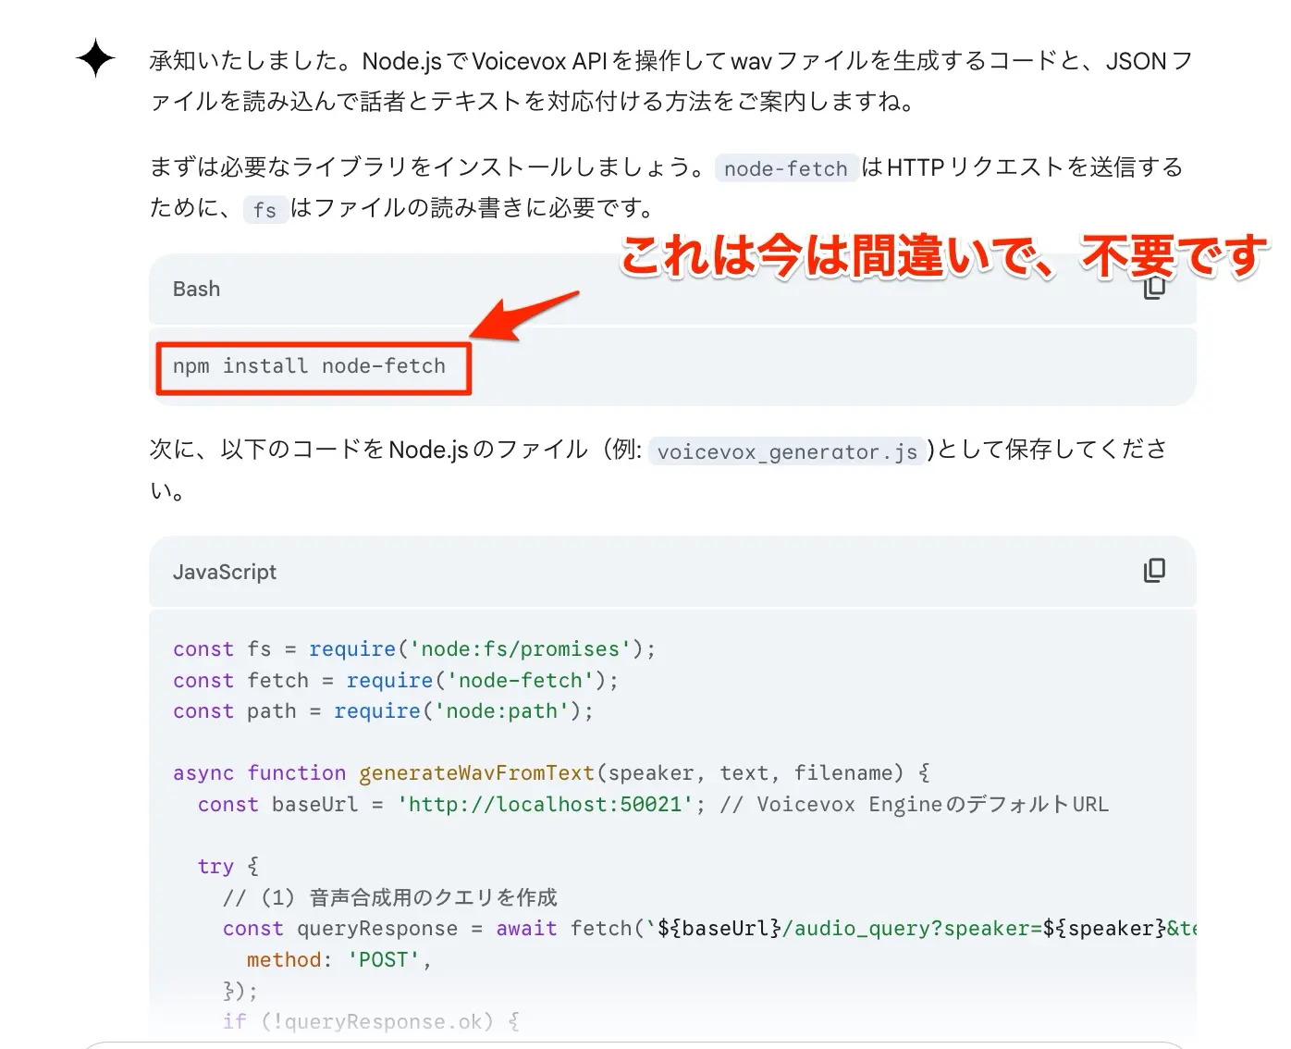
Task: Copy the JavaScript code block
Action: tap(1154, 571)
